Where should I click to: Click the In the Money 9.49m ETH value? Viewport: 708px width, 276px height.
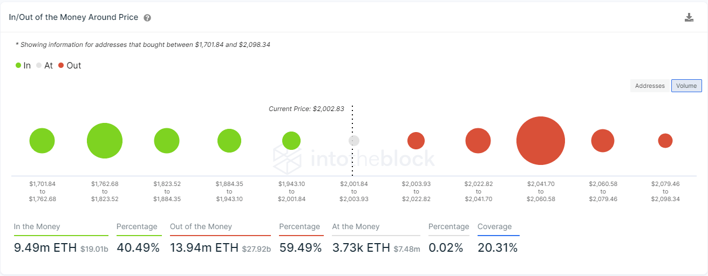[x=45, y=248]
